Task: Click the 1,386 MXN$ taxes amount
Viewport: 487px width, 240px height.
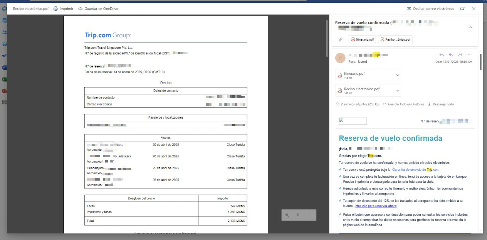Action: (236, 212)
